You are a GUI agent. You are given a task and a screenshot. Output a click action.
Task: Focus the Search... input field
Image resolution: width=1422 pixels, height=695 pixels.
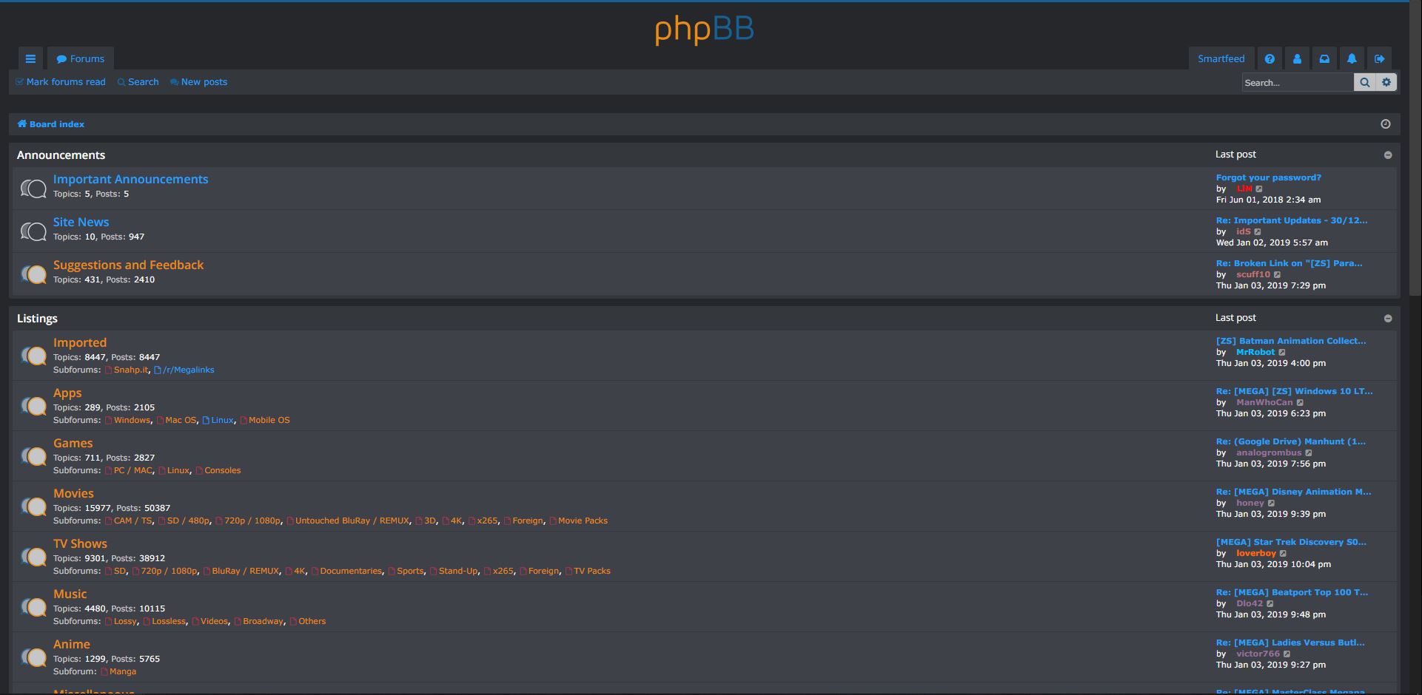point(1298,82)
